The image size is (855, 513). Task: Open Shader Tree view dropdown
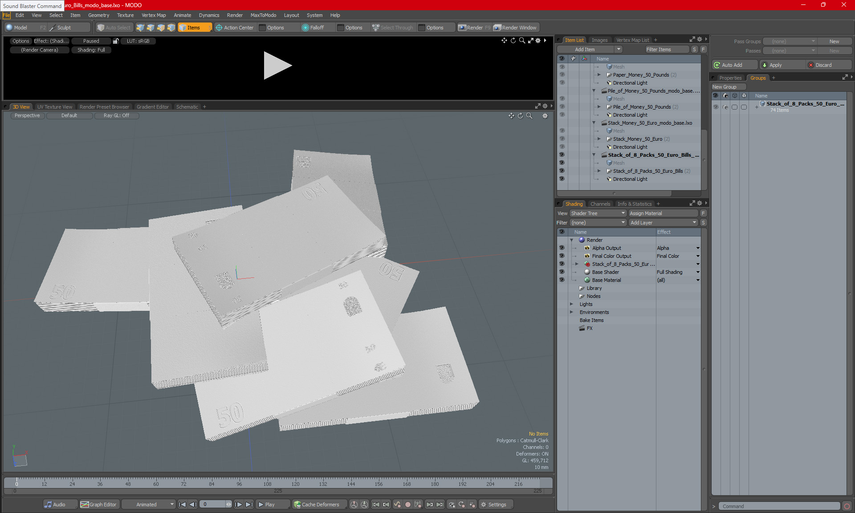coord(598,213)
